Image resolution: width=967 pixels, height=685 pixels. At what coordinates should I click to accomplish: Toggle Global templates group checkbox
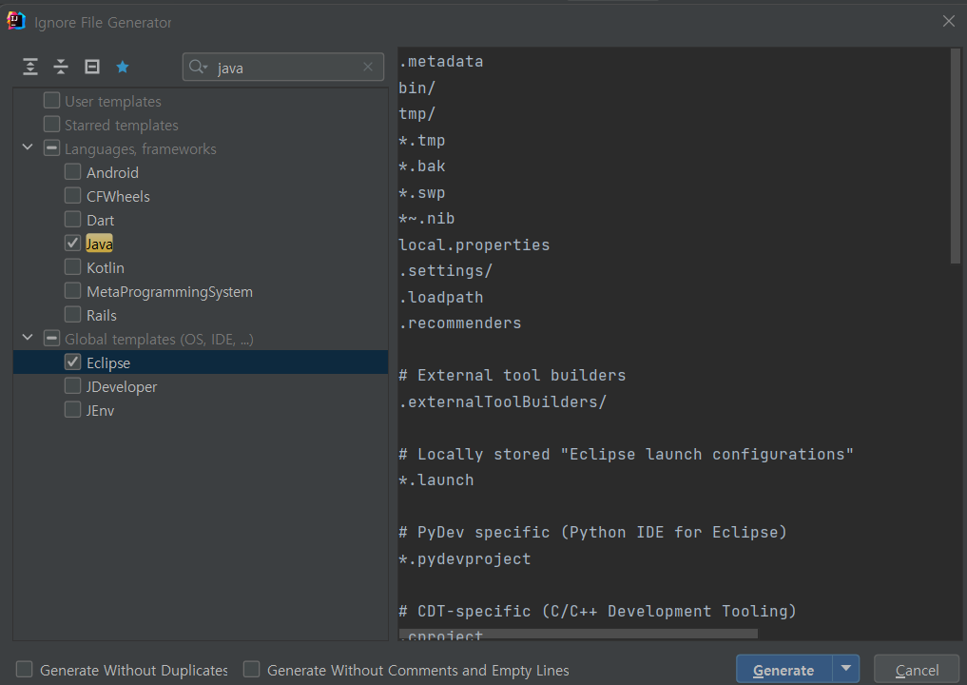point(51,338)
